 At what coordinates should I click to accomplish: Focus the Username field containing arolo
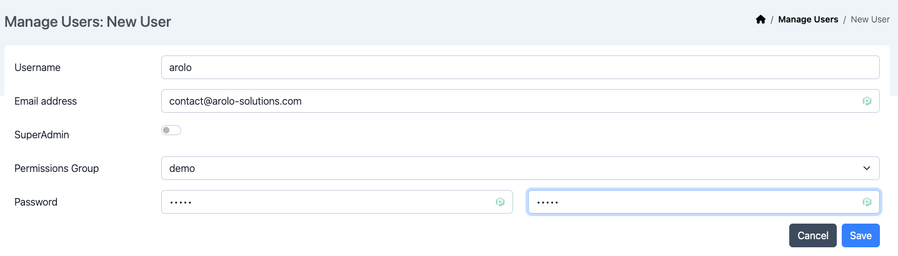pos(520,67)
